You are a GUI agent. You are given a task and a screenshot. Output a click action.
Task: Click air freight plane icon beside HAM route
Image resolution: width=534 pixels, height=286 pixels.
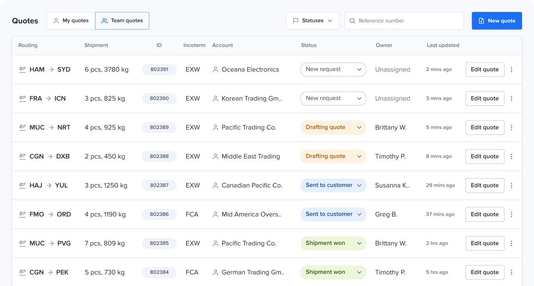pos(22,70)
